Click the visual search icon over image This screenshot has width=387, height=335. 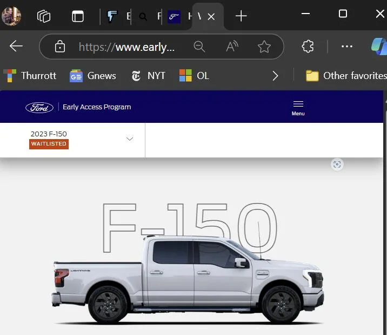(337, 165)
